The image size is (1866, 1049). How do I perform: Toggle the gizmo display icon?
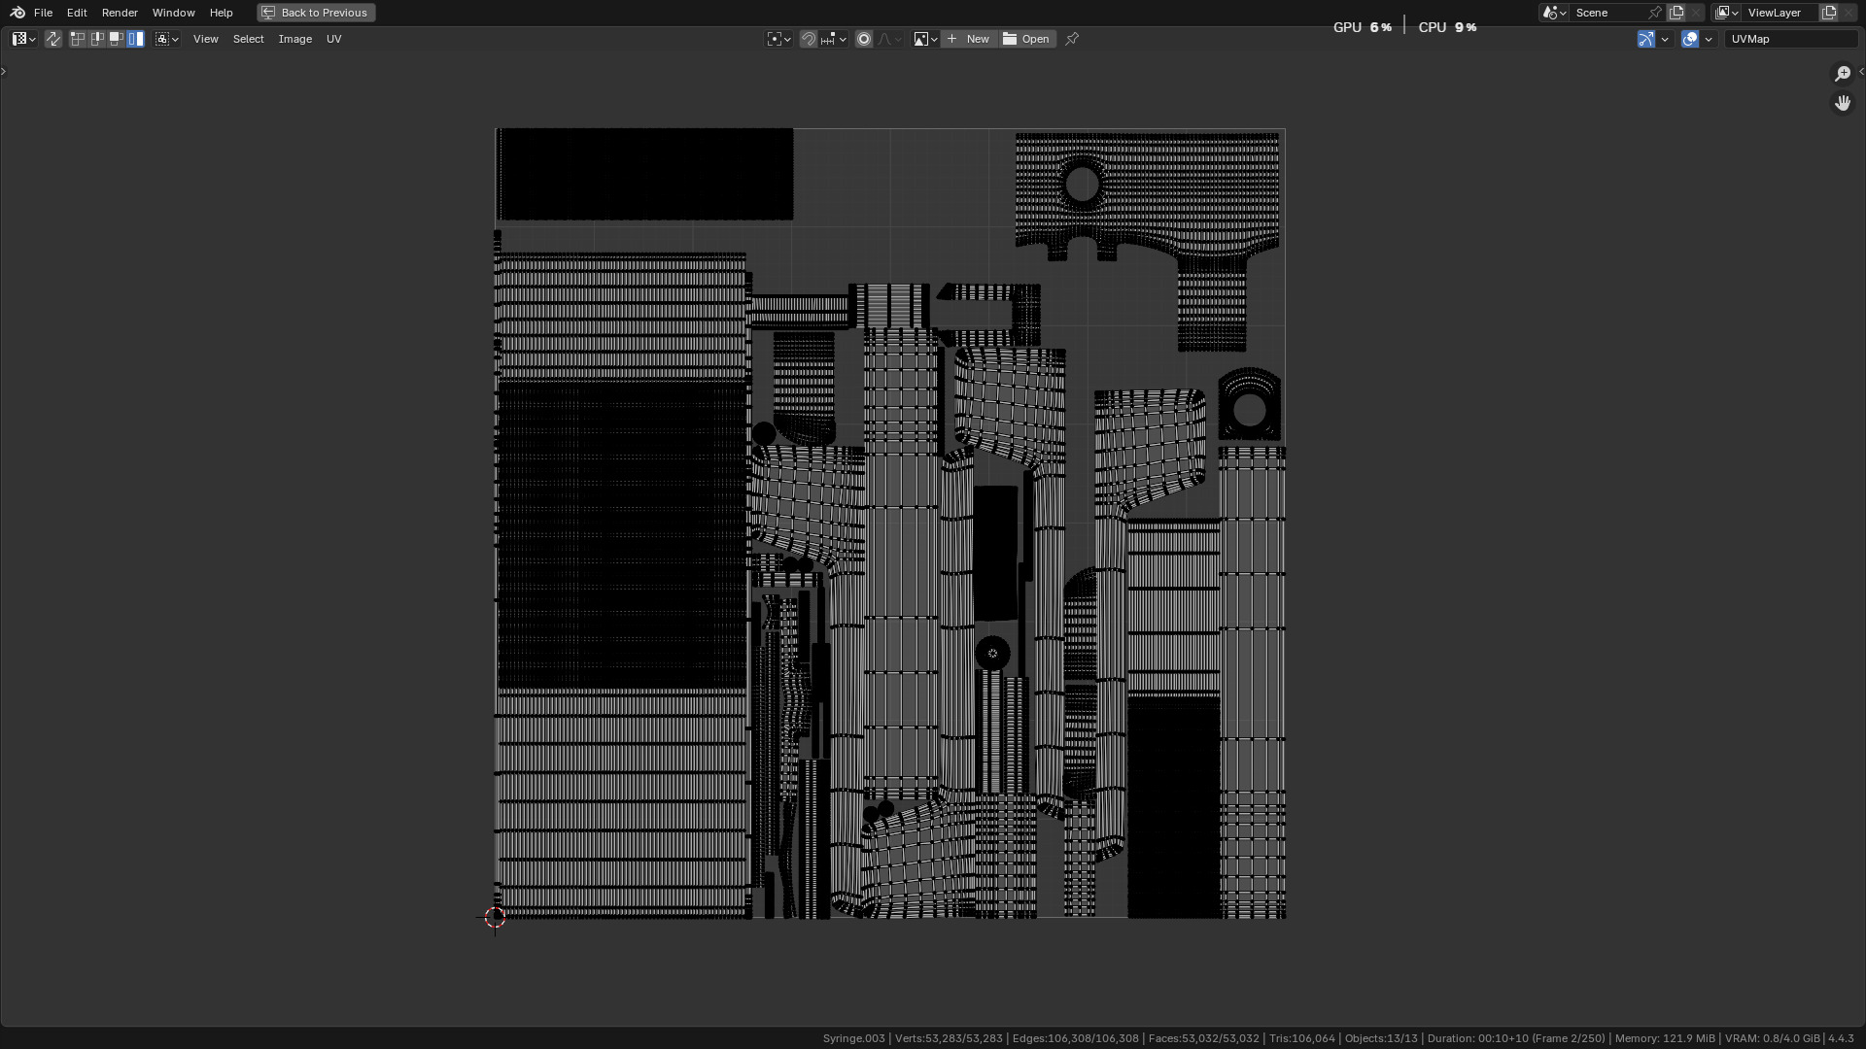click(x=1645, y=39)
